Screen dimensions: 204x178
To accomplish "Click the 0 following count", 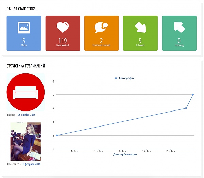I will click(179, 41).
